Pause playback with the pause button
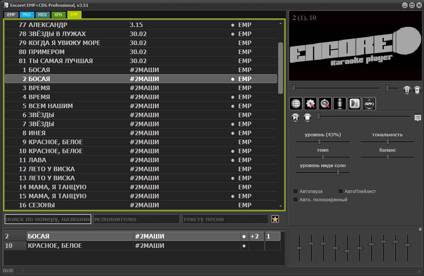 tap(407, 90)
